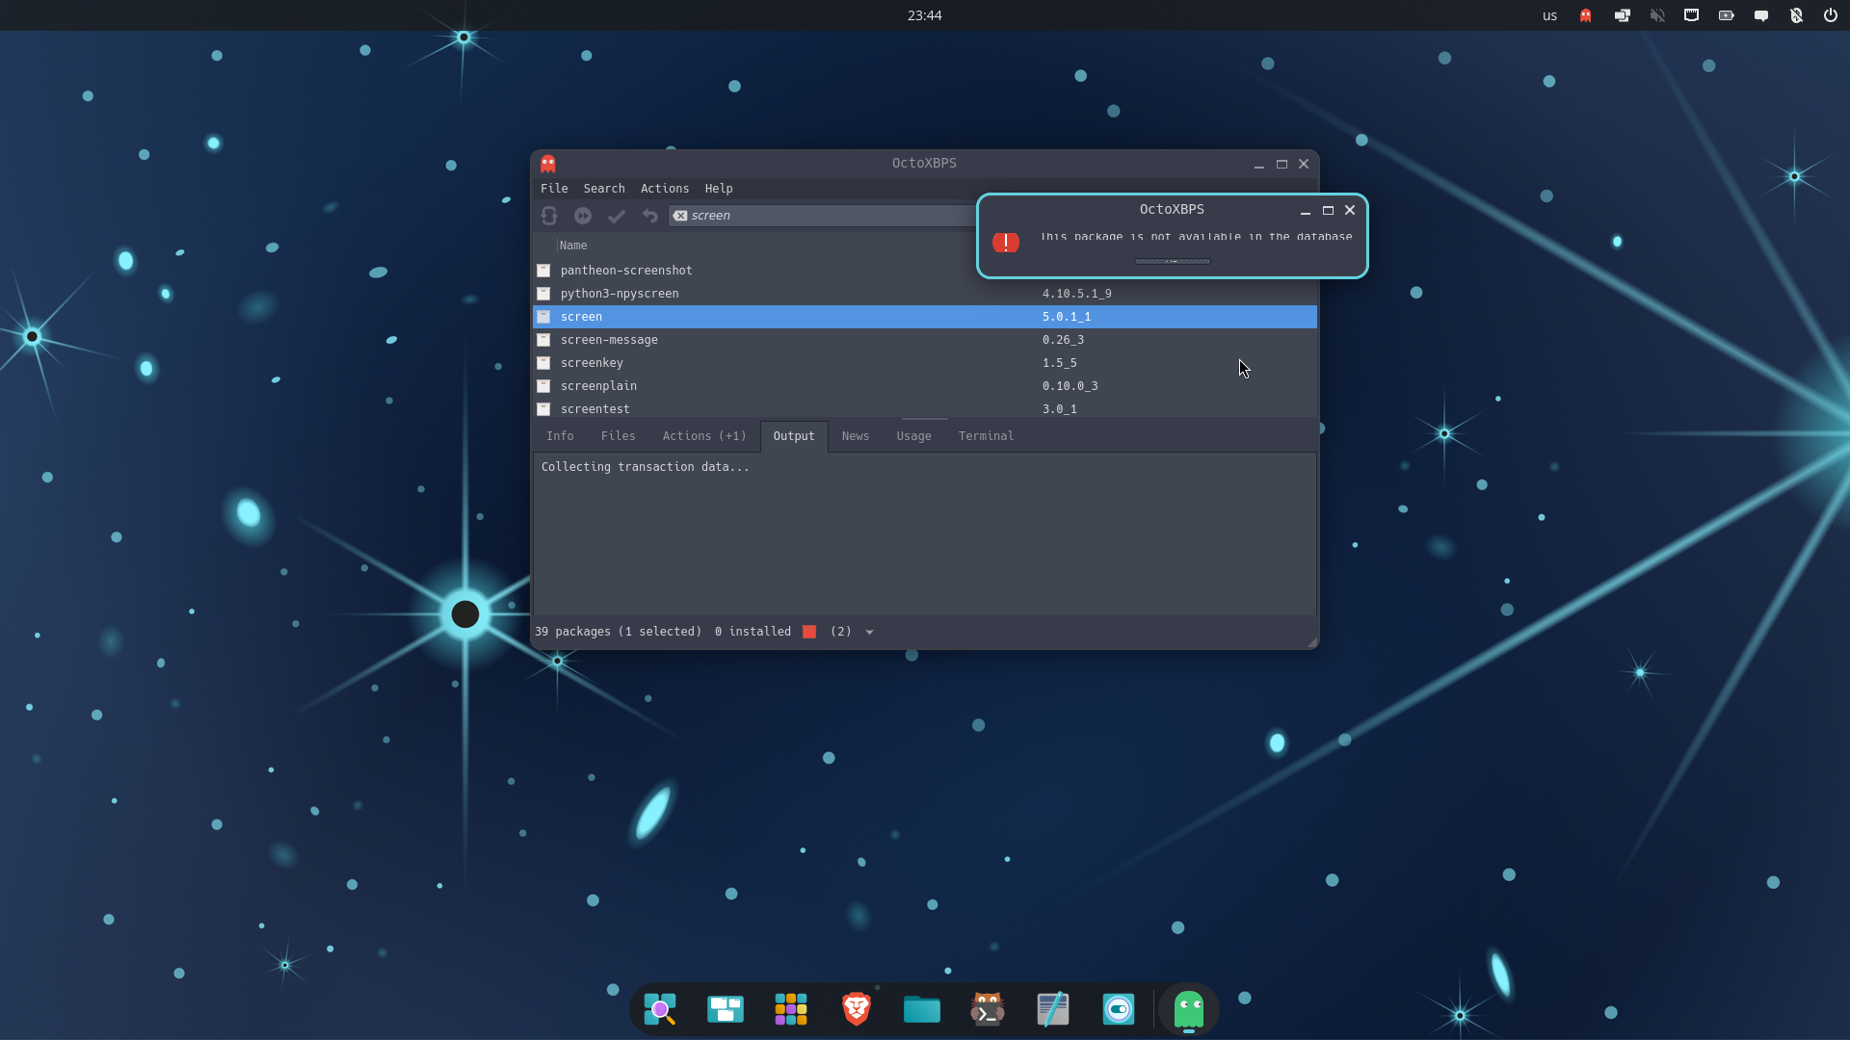
Task: Click the red ghost OctoXBPS tray icon
Action: click(1585, 15)
